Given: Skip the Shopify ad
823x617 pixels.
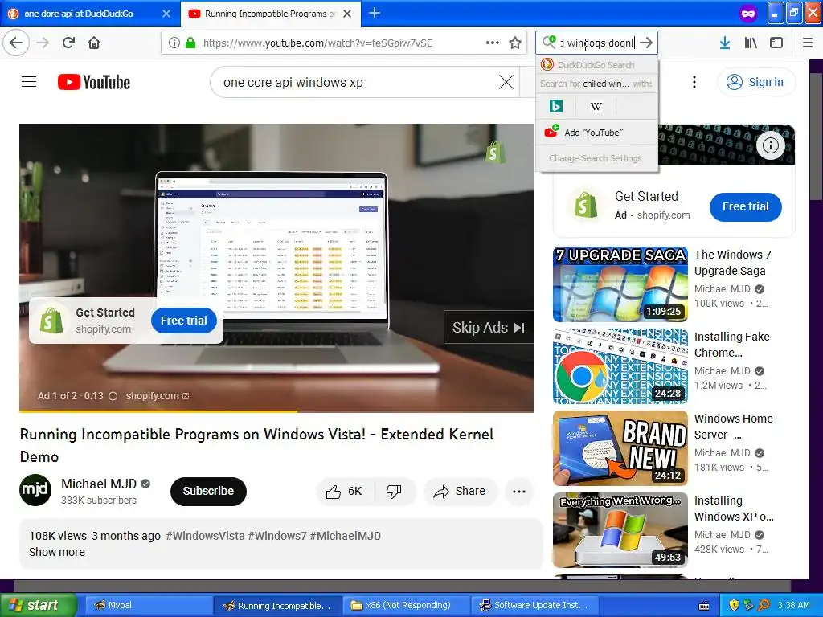Looking at the screenshot, I should pos(488,328).
